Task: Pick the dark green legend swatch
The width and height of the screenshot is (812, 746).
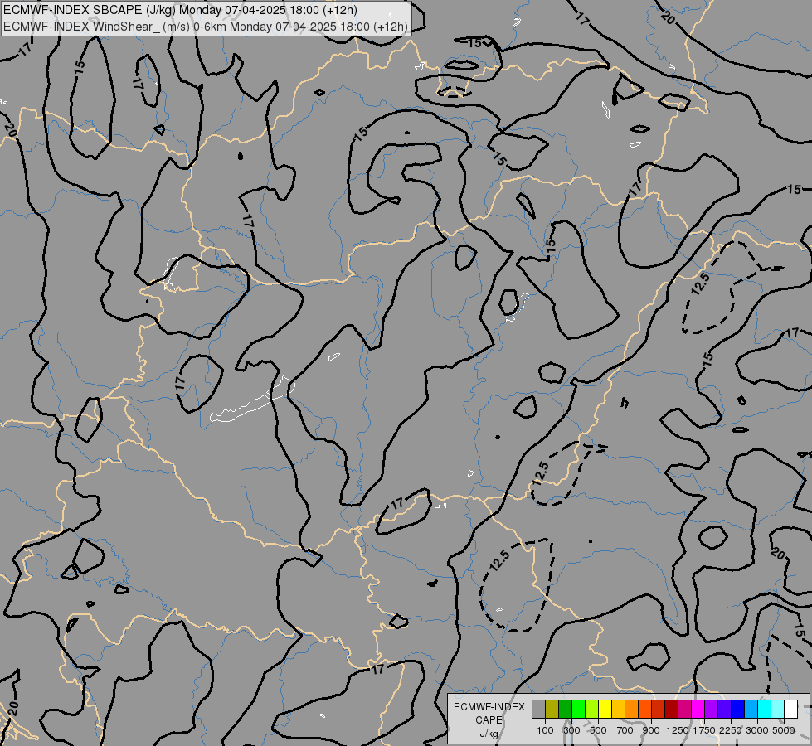Action: [x=565, y=709]
